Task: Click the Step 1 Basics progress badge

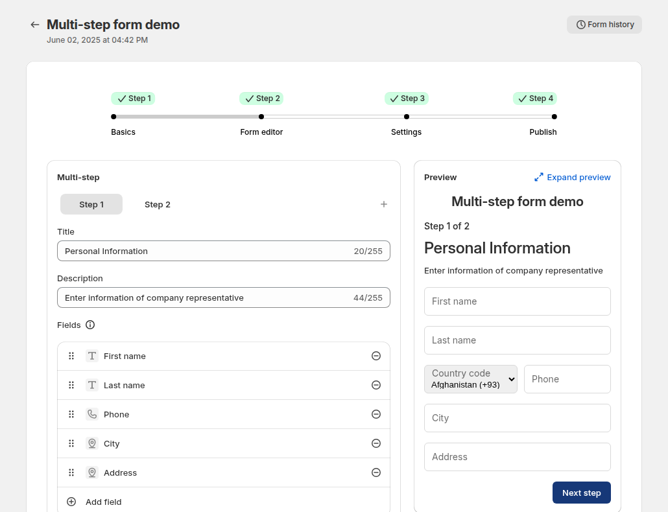Action: tap(133, 99)
